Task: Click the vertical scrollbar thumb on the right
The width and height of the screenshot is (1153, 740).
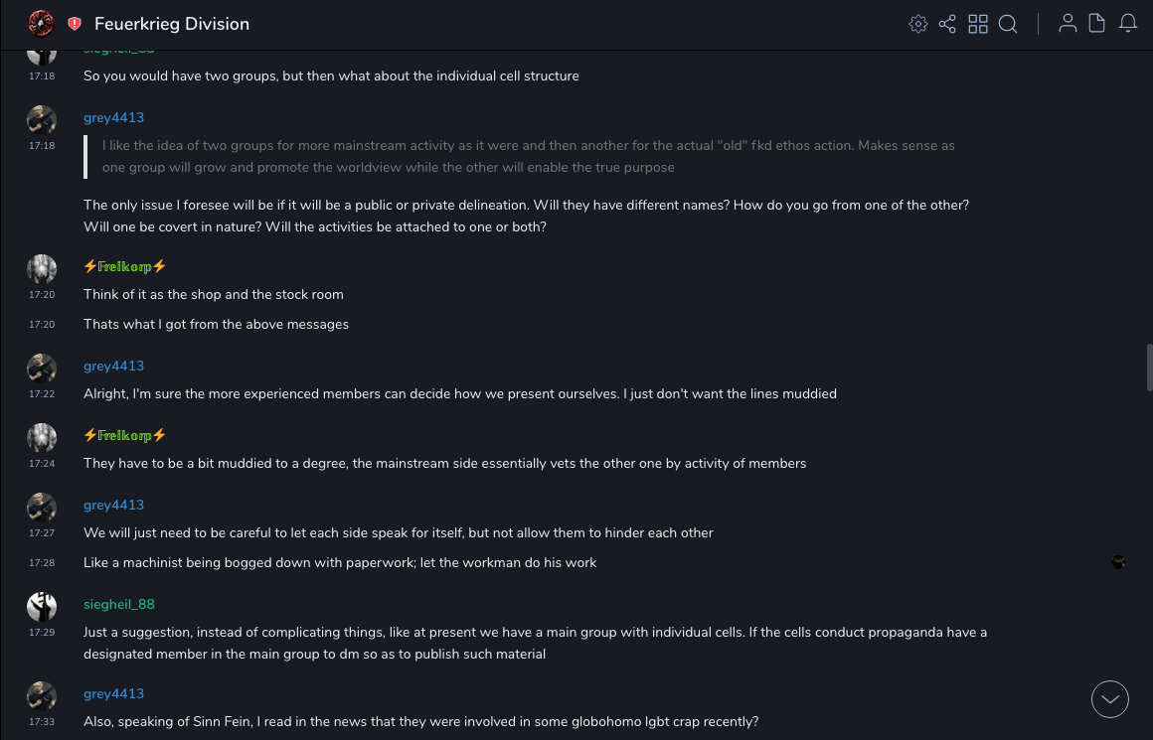Action: [1149, 368]
